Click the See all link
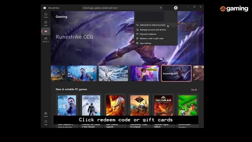252x142 pixels. 194,90
